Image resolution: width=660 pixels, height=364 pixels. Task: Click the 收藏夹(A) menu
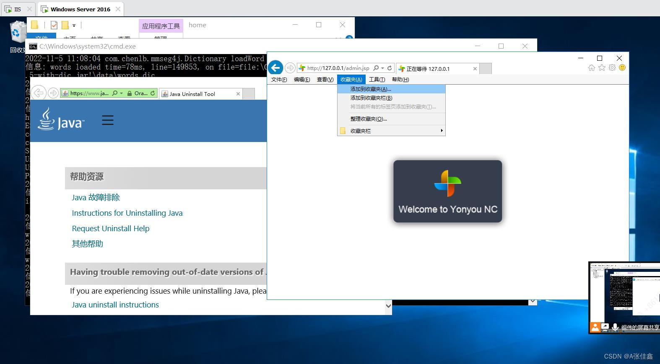coord(351,80)
